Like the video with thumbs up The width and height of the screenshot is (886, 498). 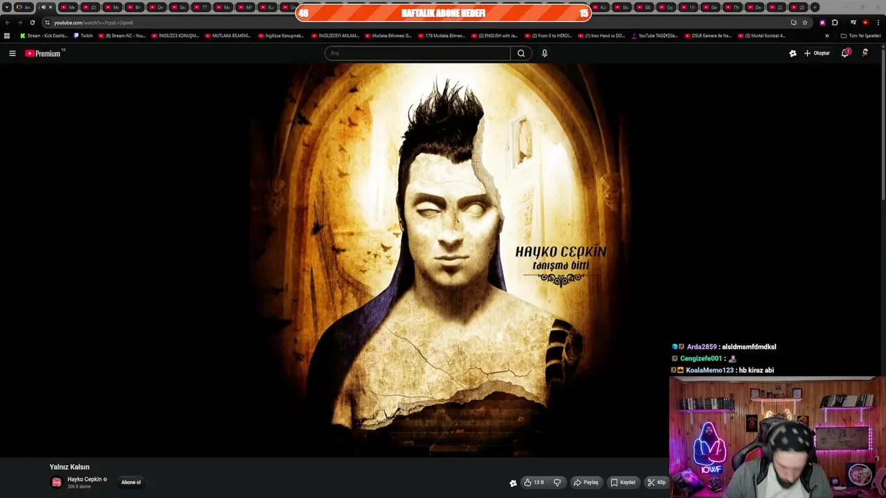coord(534,483)
